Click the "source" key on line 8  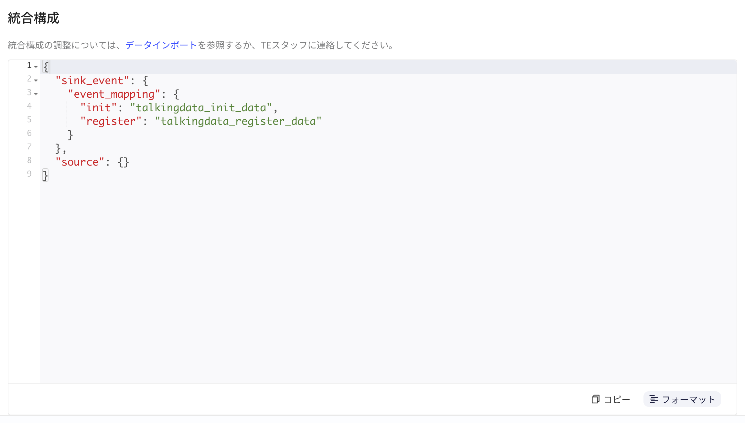(80, 162)
